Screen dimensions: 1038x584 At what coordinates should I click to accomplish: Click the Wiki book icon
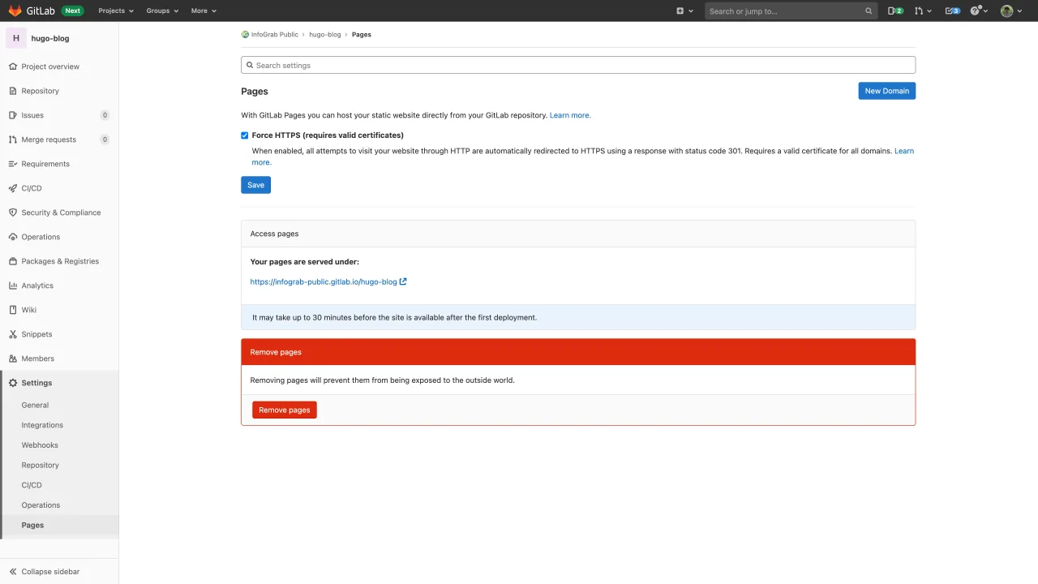[13, 310]
